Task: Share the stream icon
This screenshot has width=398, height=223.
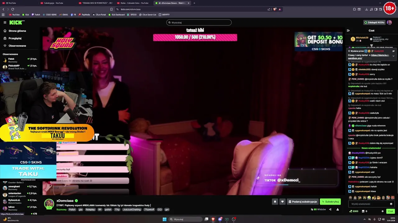Action: tap(330, 209)
